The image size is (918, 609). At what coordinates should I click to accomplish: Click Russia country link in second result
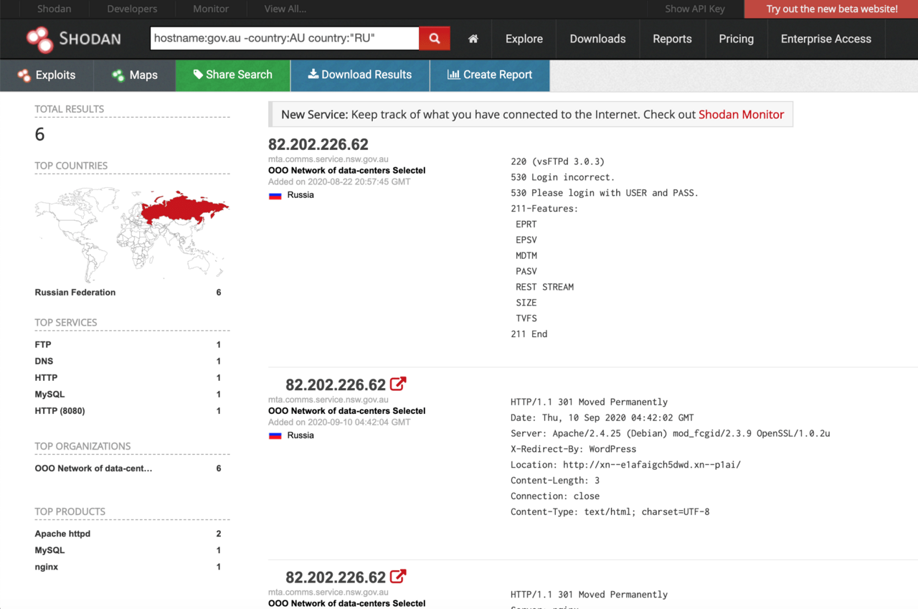coord(301,435)
